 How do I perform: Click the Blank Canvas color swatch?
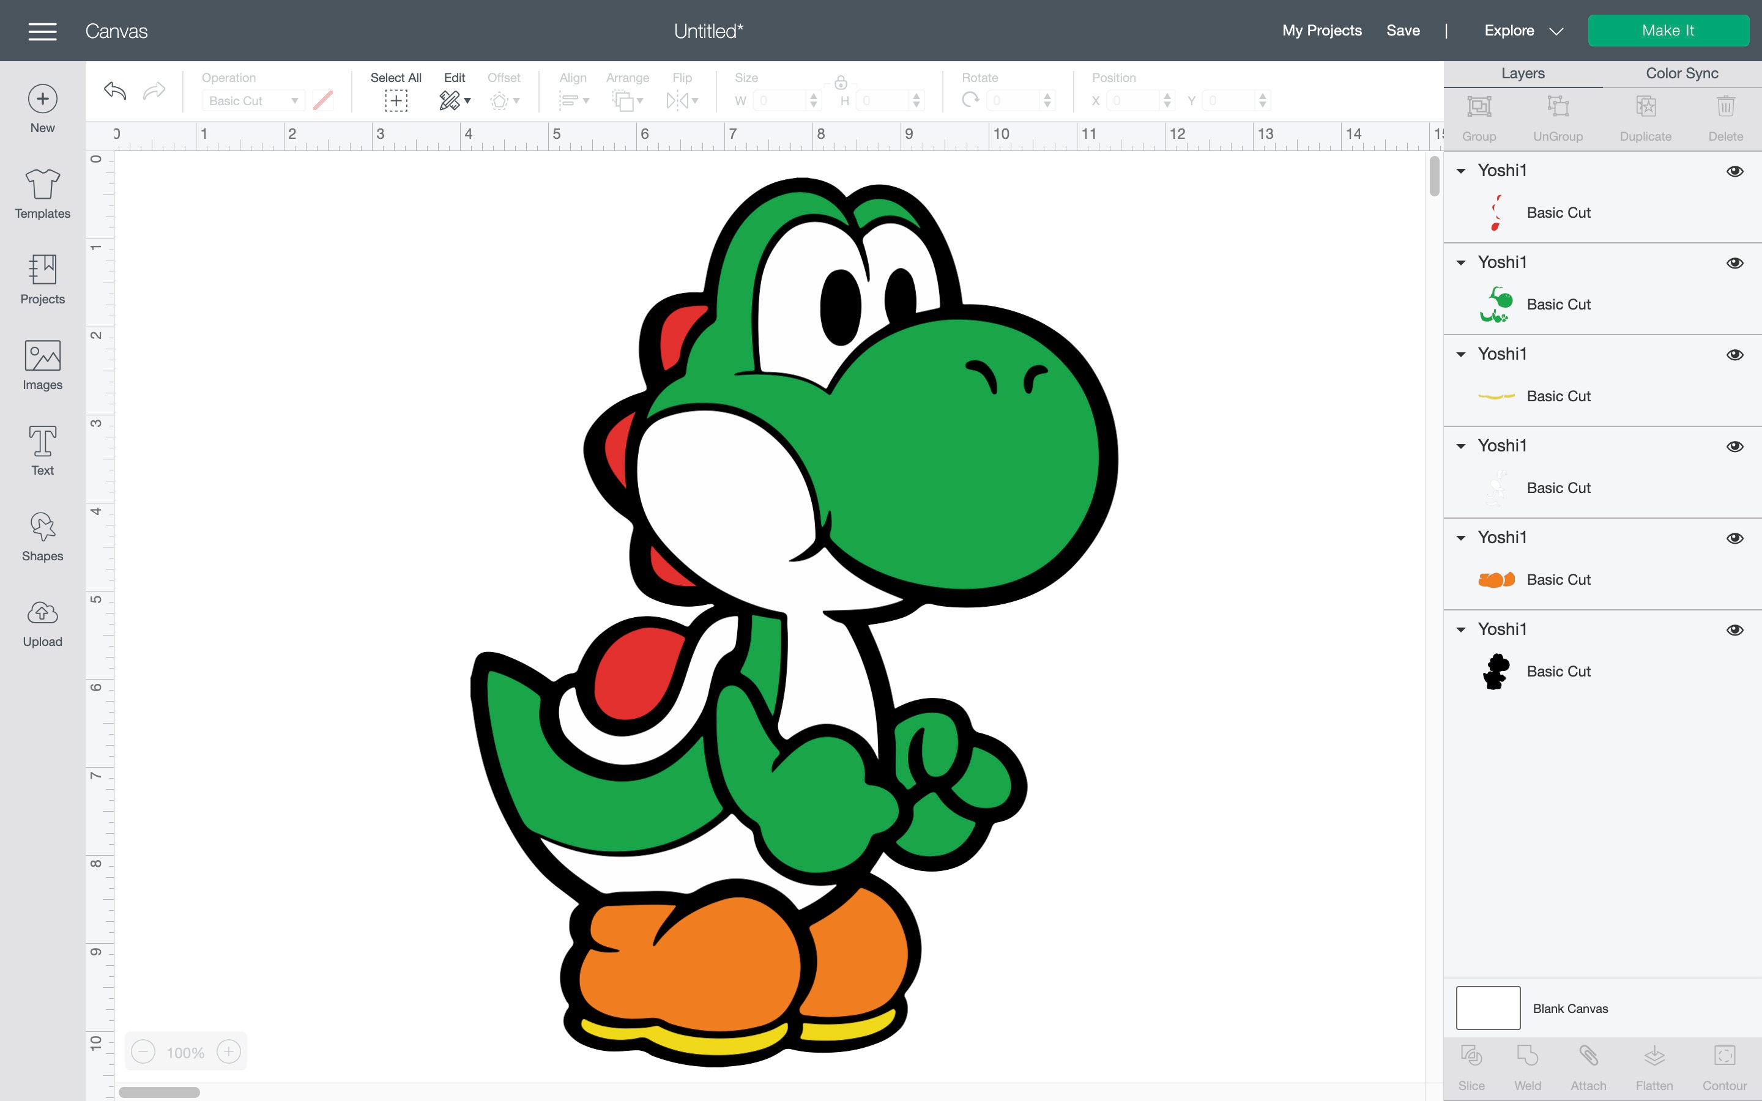pyautogui.click(x=1487, y=1008)
